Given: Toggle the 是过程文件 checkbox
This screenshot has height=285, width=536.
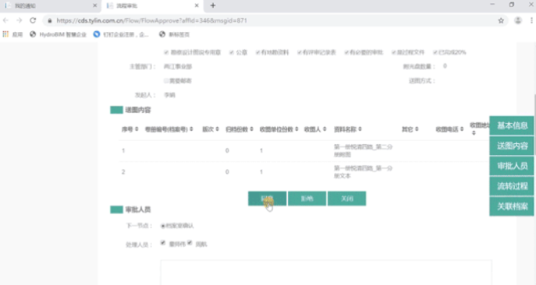Looking at the screenshot, I should pyautogui.click(x=393, y=52).
